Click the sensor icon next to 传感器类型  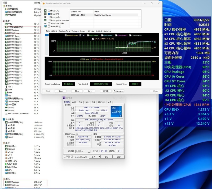click(6, 9)
